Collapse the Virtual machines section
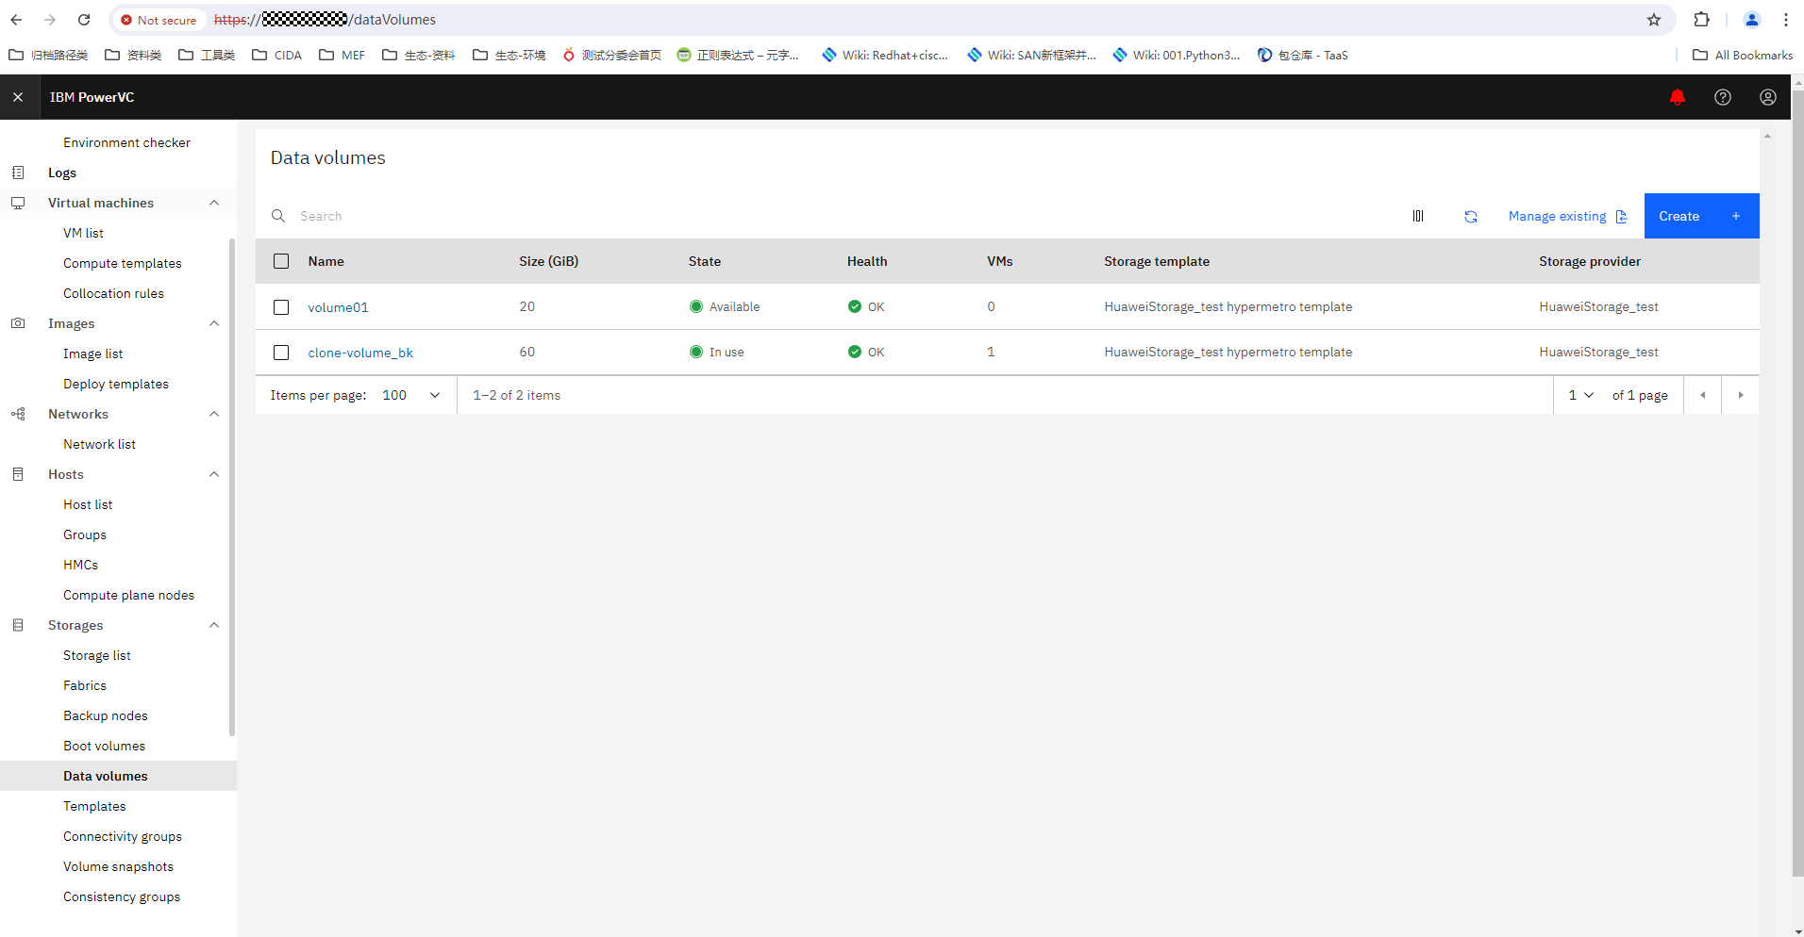This screenshot has height=937, width=1804. point(214,203)
